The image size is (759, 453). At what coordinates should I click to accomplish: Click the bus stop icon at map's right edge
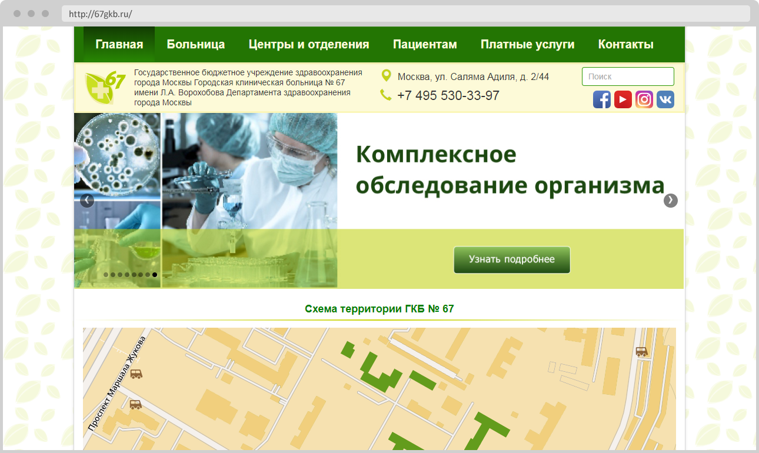point(641,352)
